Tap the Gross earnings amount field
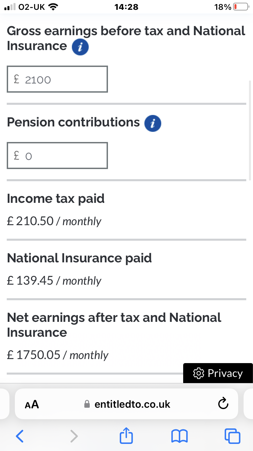Viewport: 253px width, 451px height. point(57,79)
